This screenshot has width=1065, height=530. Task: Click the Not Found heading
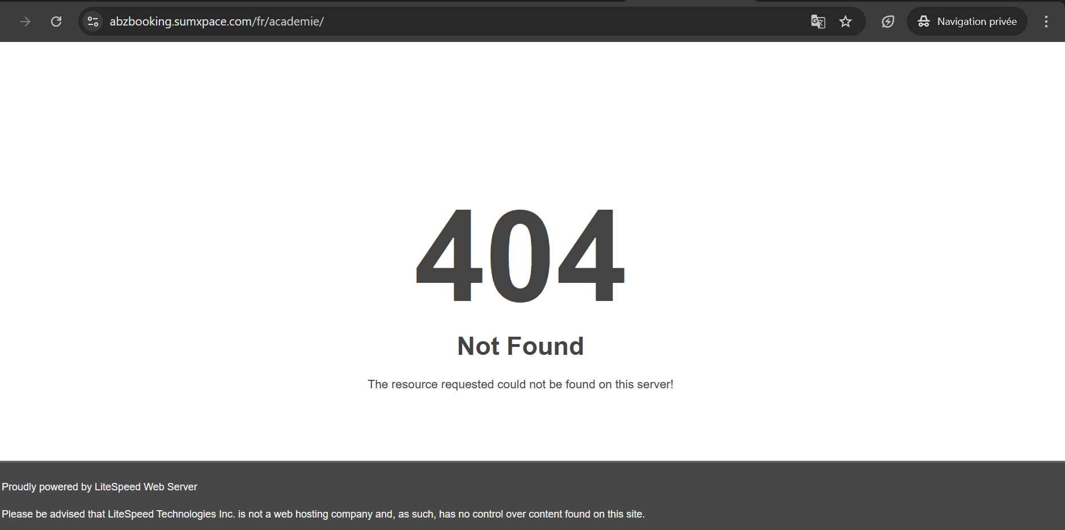(521, 346)
